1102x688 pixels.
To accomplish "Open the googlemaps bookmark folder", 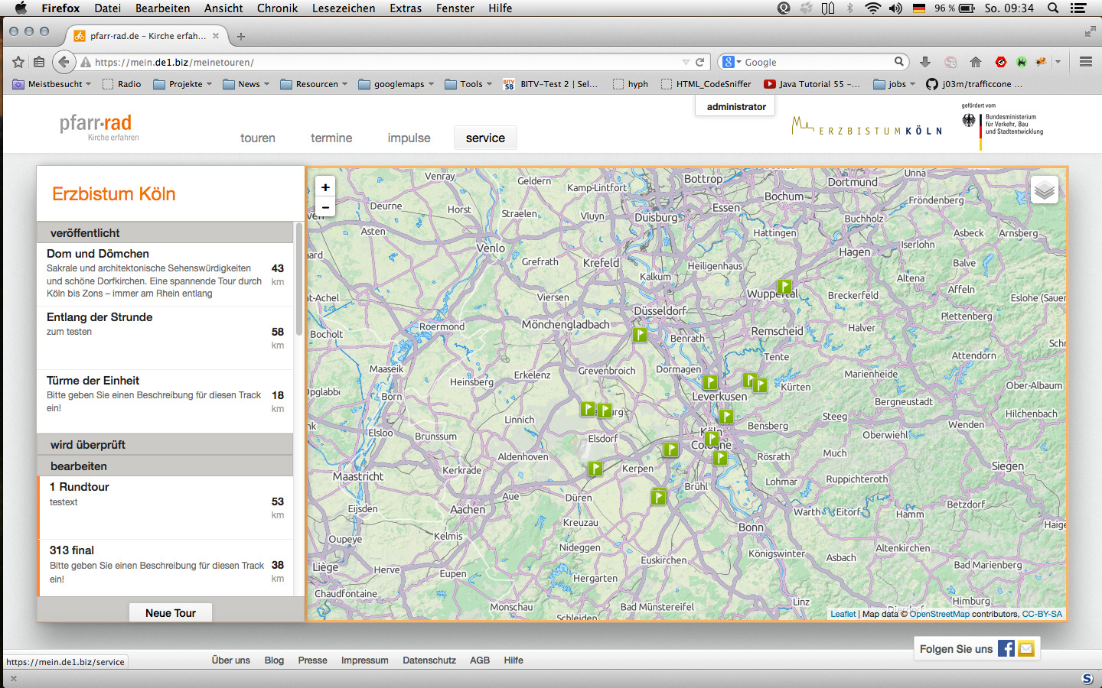I will coord(396,84).
